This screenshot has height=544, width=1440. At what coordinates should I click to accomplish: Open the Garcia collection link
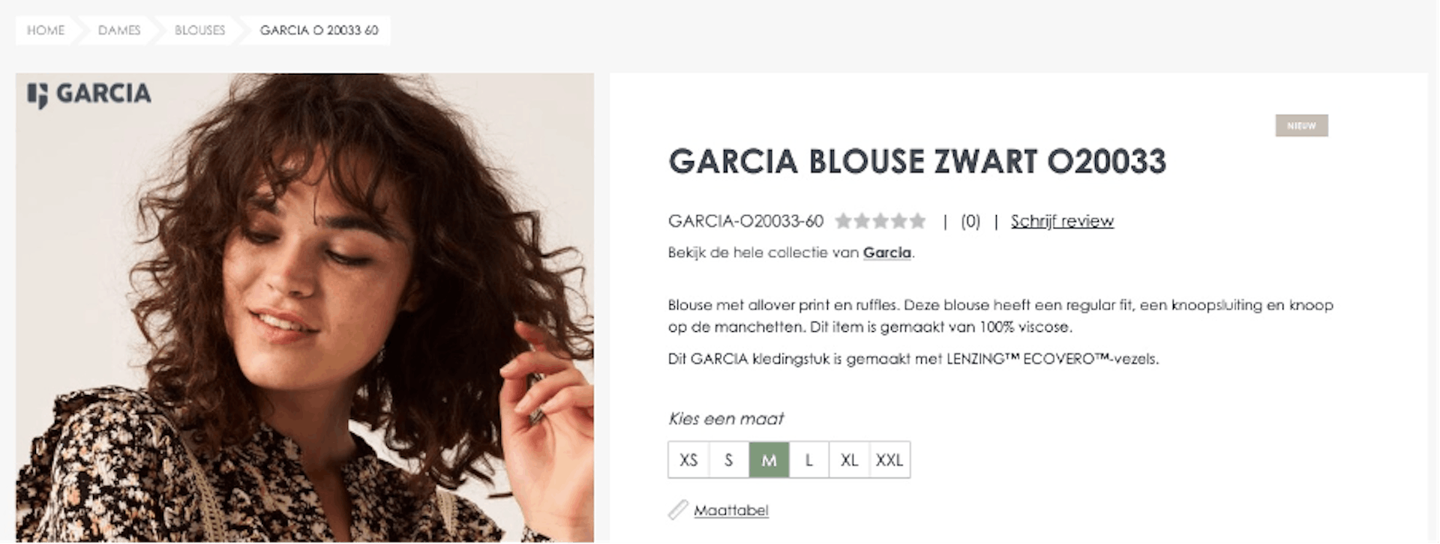(886, 253)
